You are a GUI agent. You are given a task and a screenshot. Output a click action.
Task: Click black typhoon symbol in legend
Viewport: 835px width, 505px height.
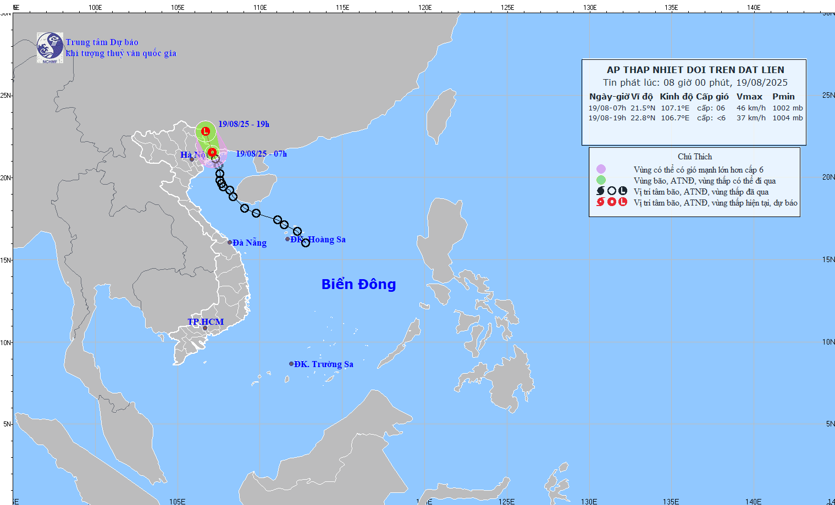[x=600, y=191]
